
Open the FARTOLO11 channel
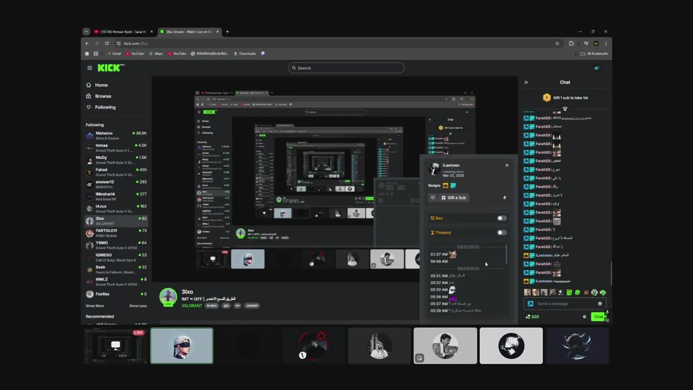click(x=116, y=233)
